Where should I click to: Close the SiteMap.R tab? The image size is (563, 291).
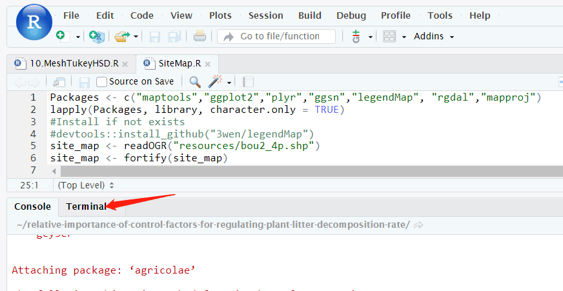click(209, 64)
